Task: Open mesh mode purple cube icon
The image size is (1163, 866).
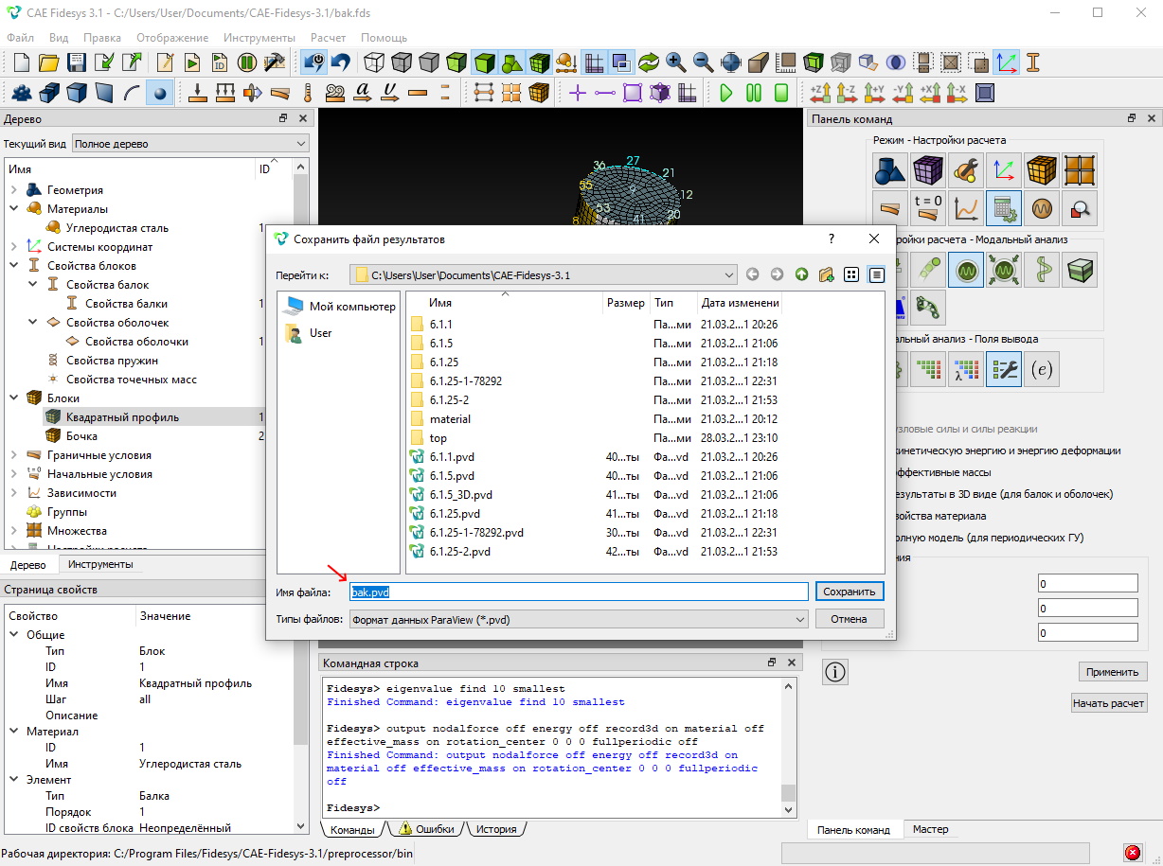Action: pos(928,171)
